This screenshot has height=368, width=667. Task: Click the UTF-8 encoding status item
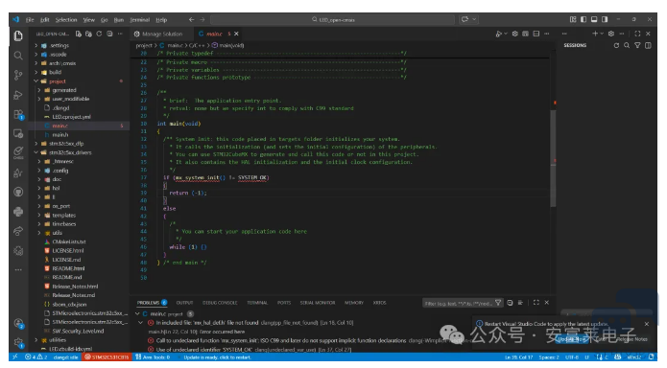[x=572, y=357]
